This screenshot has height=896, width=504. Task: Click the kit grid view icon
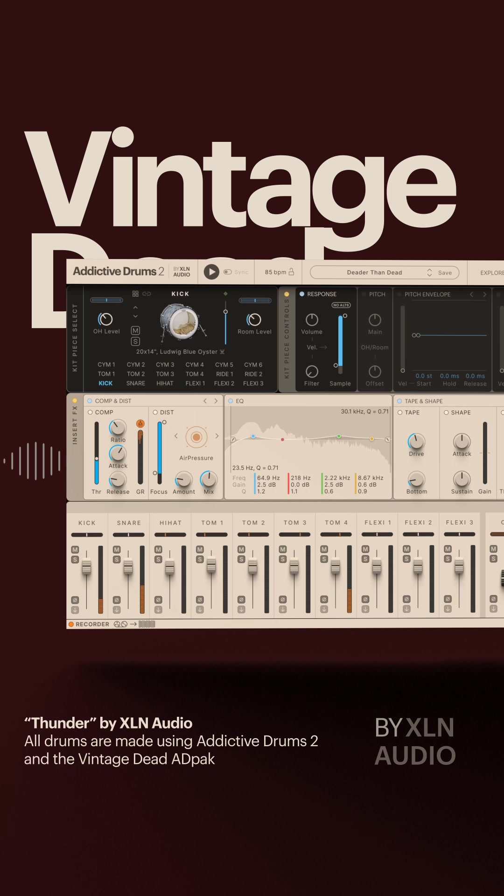pos(135,294)
